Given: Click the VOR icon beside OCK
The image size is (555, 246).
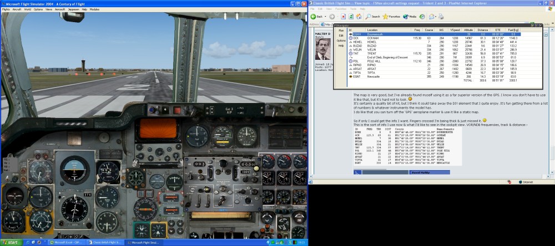Looking at the screenshot, I should [x=350, y=38].
